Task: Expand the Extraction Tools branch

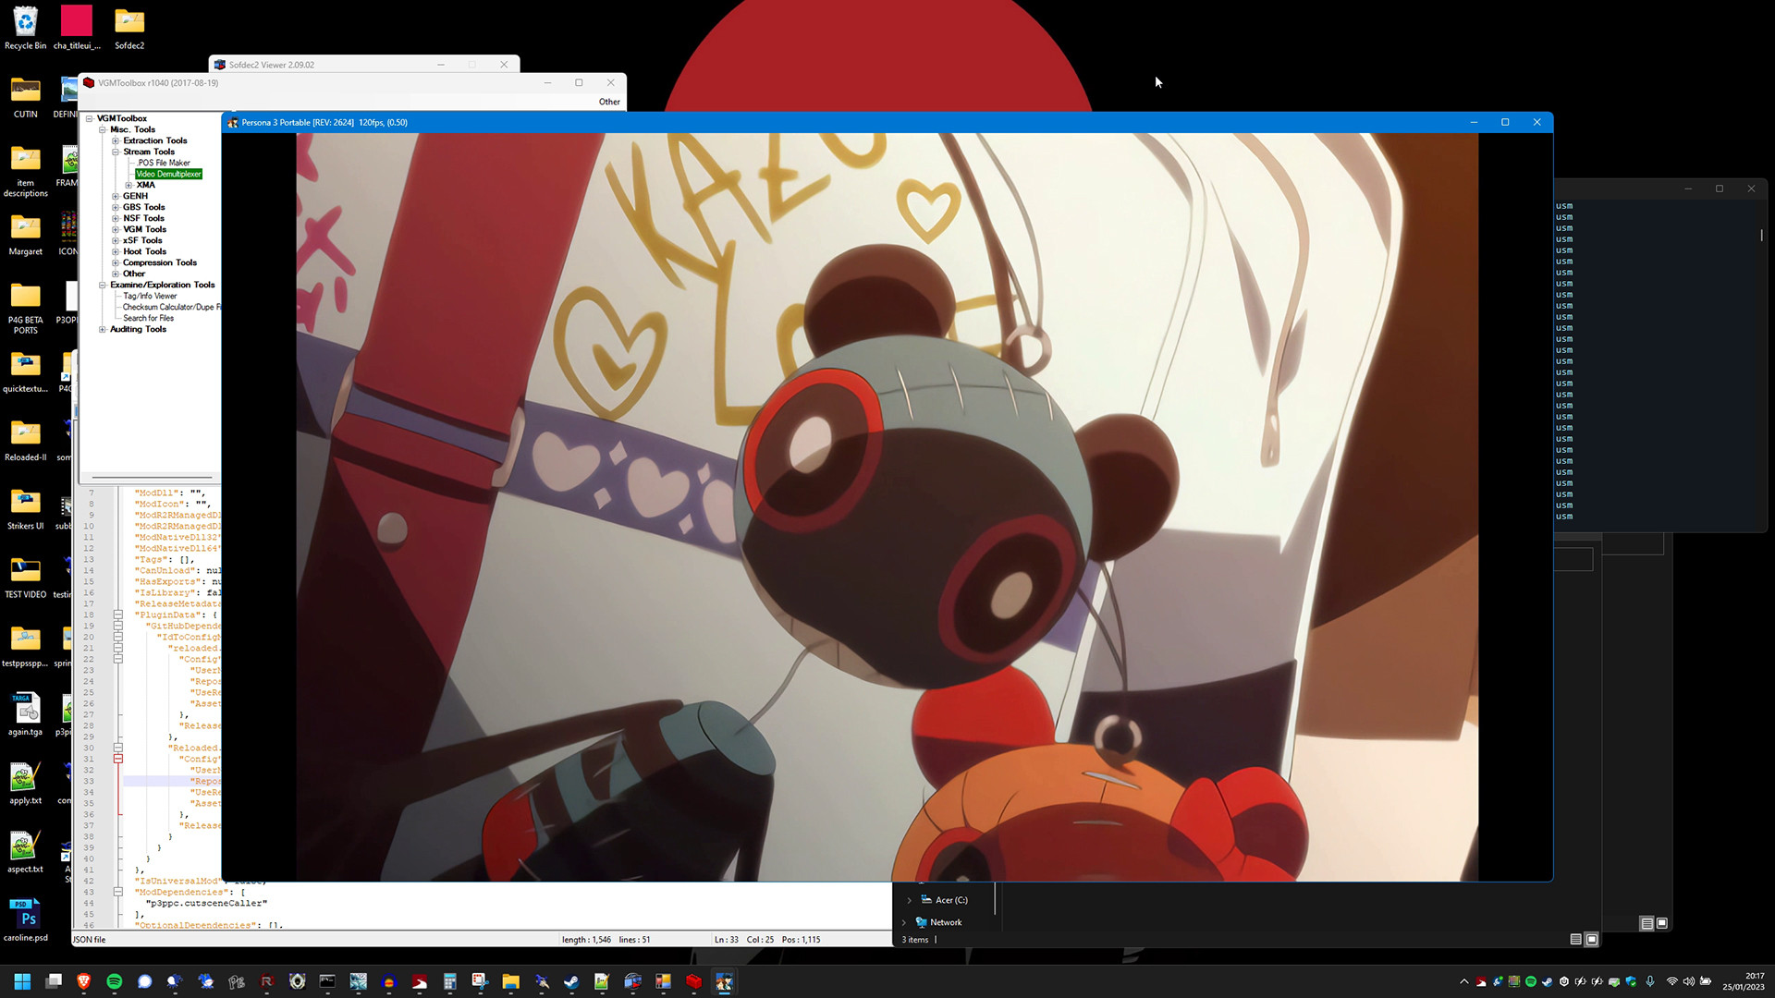Action: pyautogui.click(x=116, y=140)
